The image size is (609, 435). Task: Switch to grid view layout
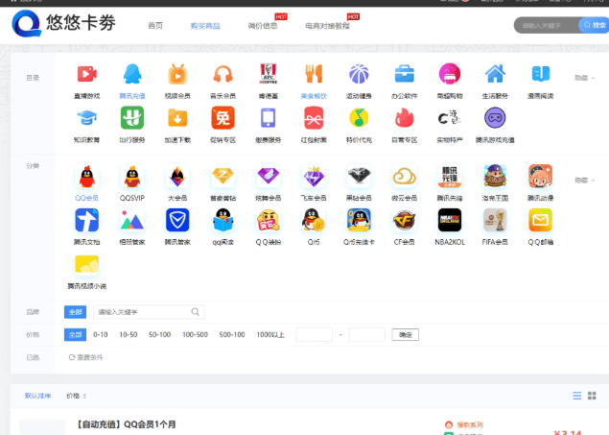(592, 396)
